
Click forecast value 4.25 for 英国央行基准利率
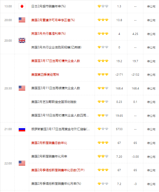(x=135, y=34)
